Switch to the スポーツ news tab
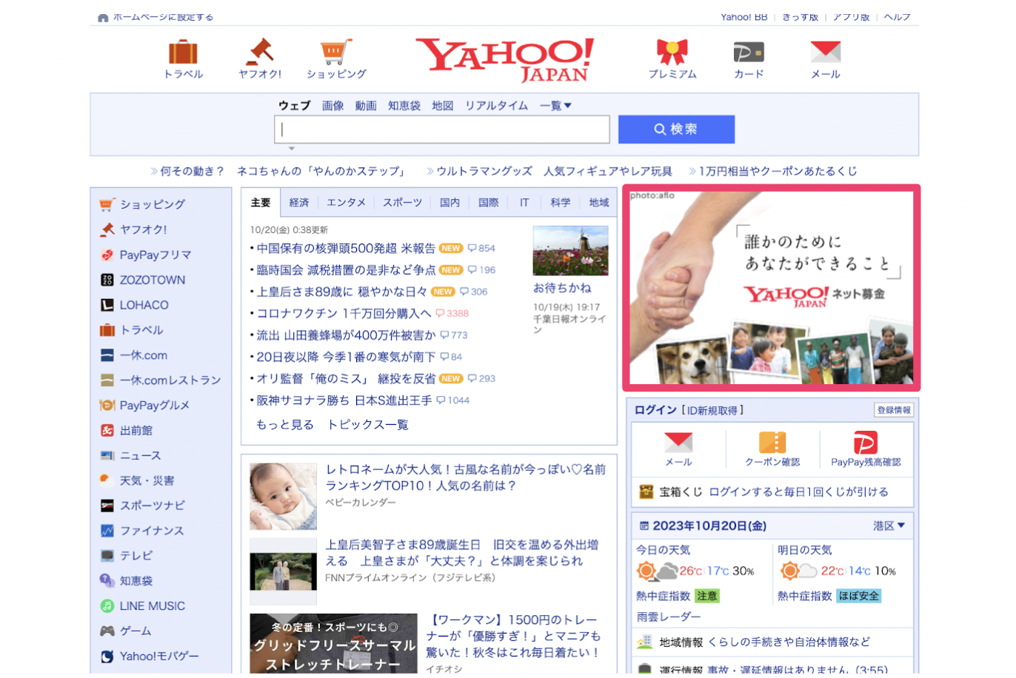The image size is (1016, 678). click(x=402, y=203)
